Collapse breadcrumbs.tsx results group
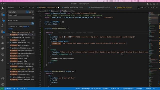Screen dimensions: 160x90 [8, 64]
